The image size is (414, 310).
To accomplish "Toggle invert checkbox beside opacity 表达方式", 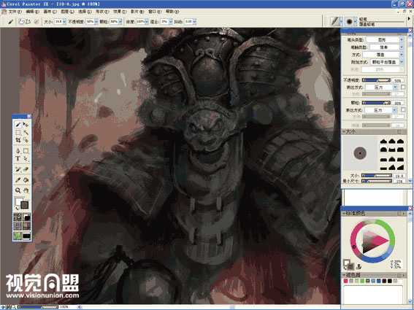I will tap(403, 87).
